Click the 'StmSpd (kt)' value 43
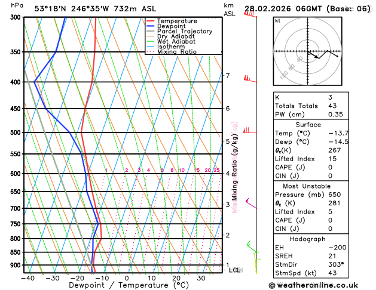Image resolution: width=376 pixels, height=290 pixels. [x=332, y=273]
